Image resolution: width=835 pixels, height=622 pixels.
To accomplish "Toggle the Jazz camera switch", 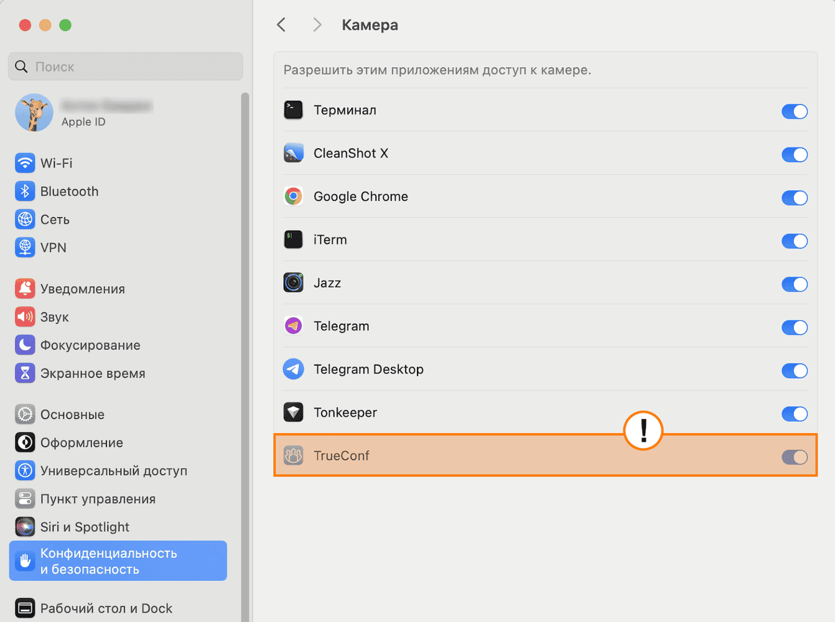I will (795, 284).
